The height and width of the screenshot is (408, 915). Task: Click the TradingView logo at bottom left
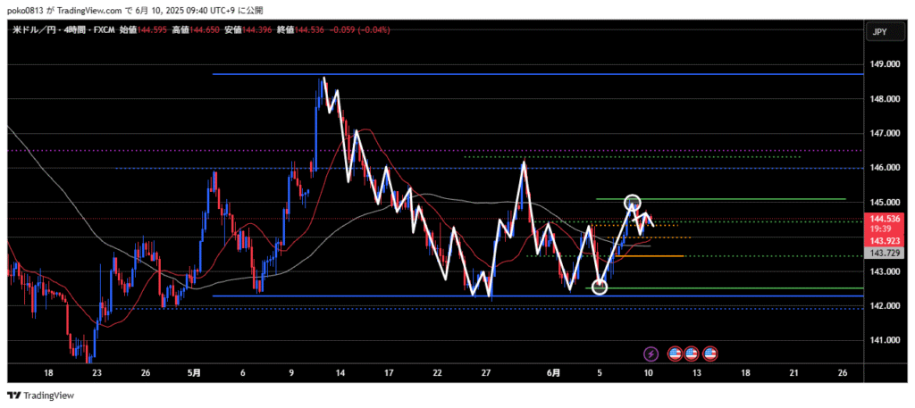point(42,396)
